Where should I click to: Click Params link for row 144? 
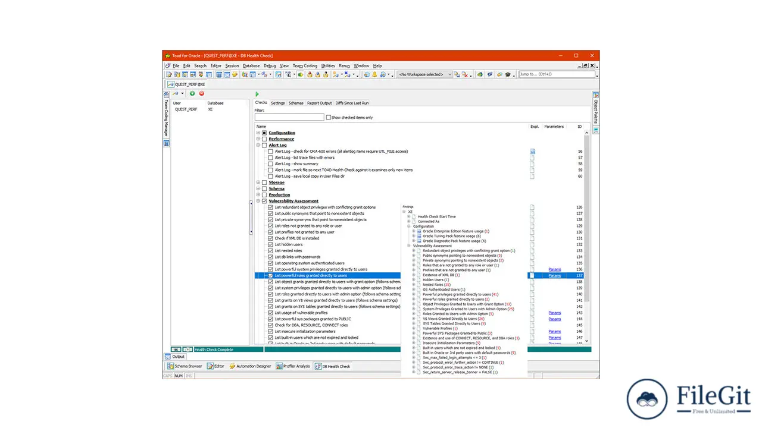click(x=555, y=319)
